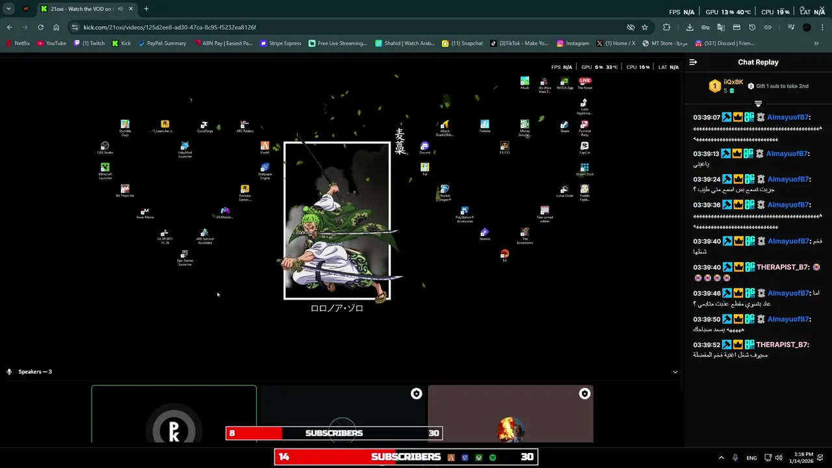This screenshot has height=468, width=832.
Task: Switch to the 21oxi Kick VOD tab
Action: coord(86,9)
